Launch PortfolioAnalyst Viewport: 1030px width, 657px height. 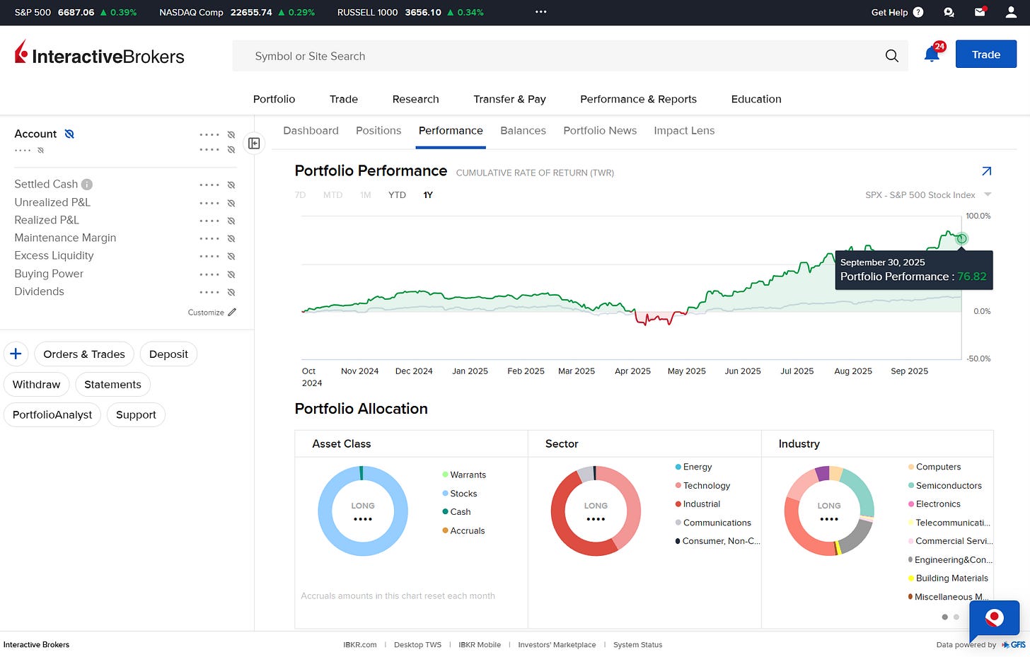(52, 415)
